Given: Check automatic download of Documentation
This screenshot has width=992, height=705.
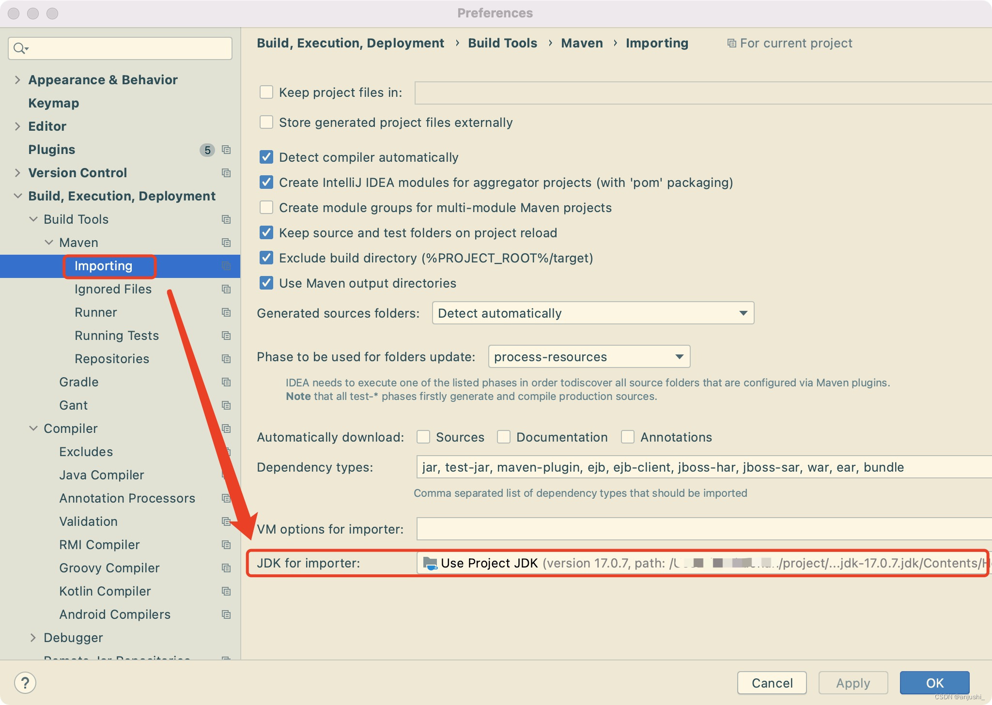Looking at the screenshot, I should pyautogui.click(x=504, y=437).
